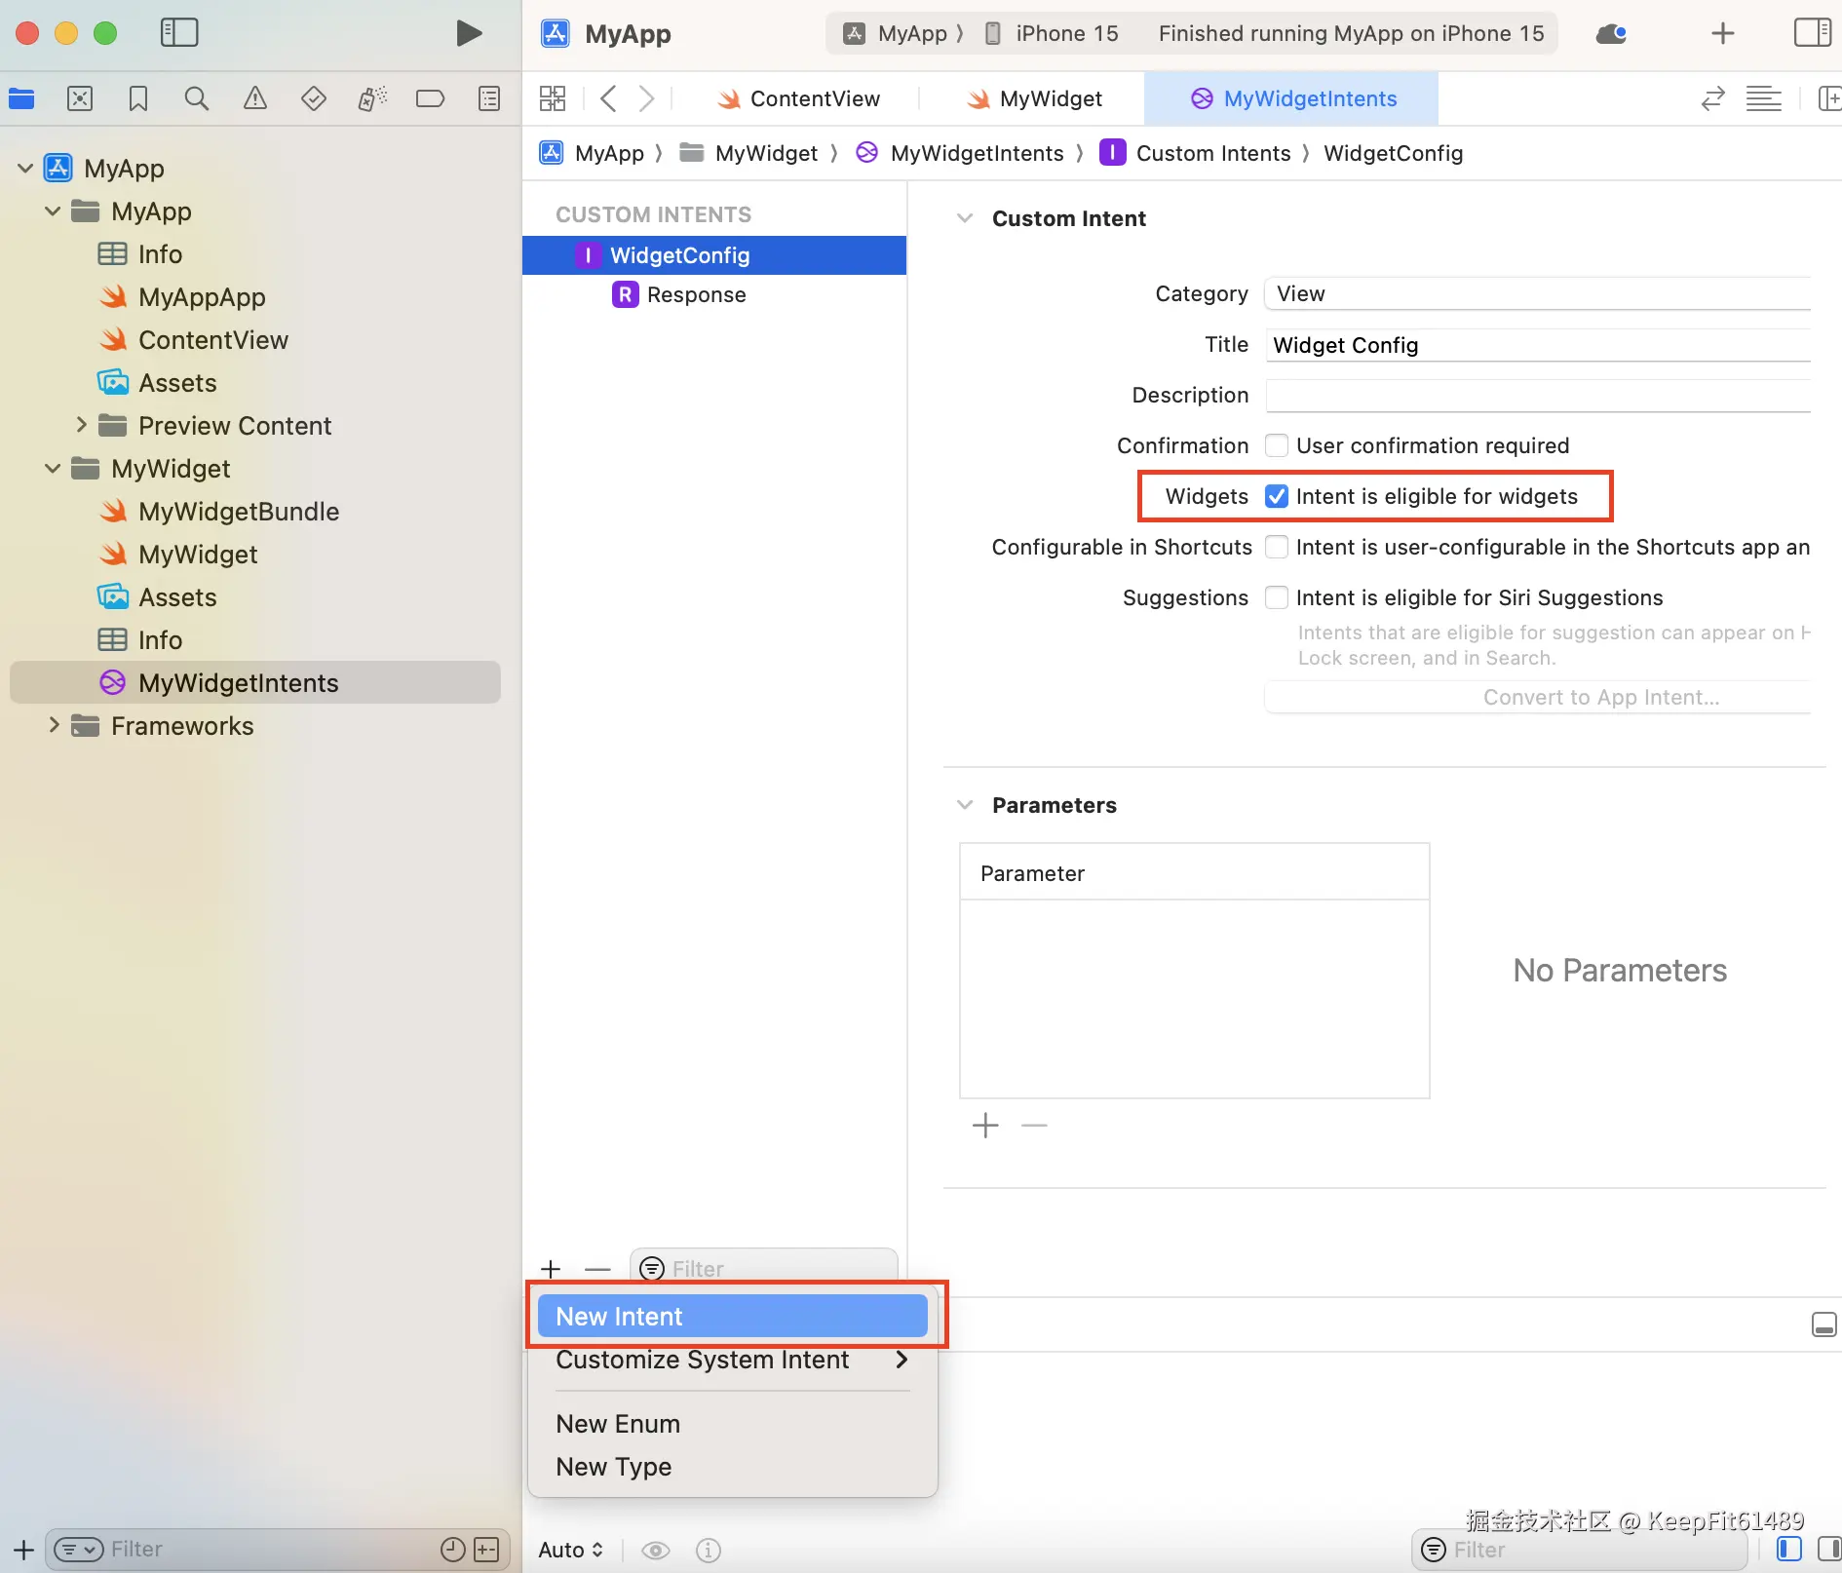This screenshot has width=1842, height=1573.
Task: Select iPhone 15 run destination
Action: pos(1053,33)
